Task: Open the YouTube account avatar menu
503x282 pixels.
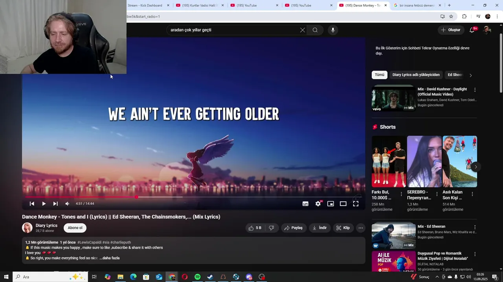Action: click(487, 30)
